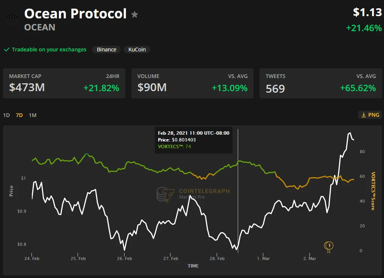384x278 pixels.
Task: Click the 40 VORTECS axis label
Action: click(x=362, y=201)
